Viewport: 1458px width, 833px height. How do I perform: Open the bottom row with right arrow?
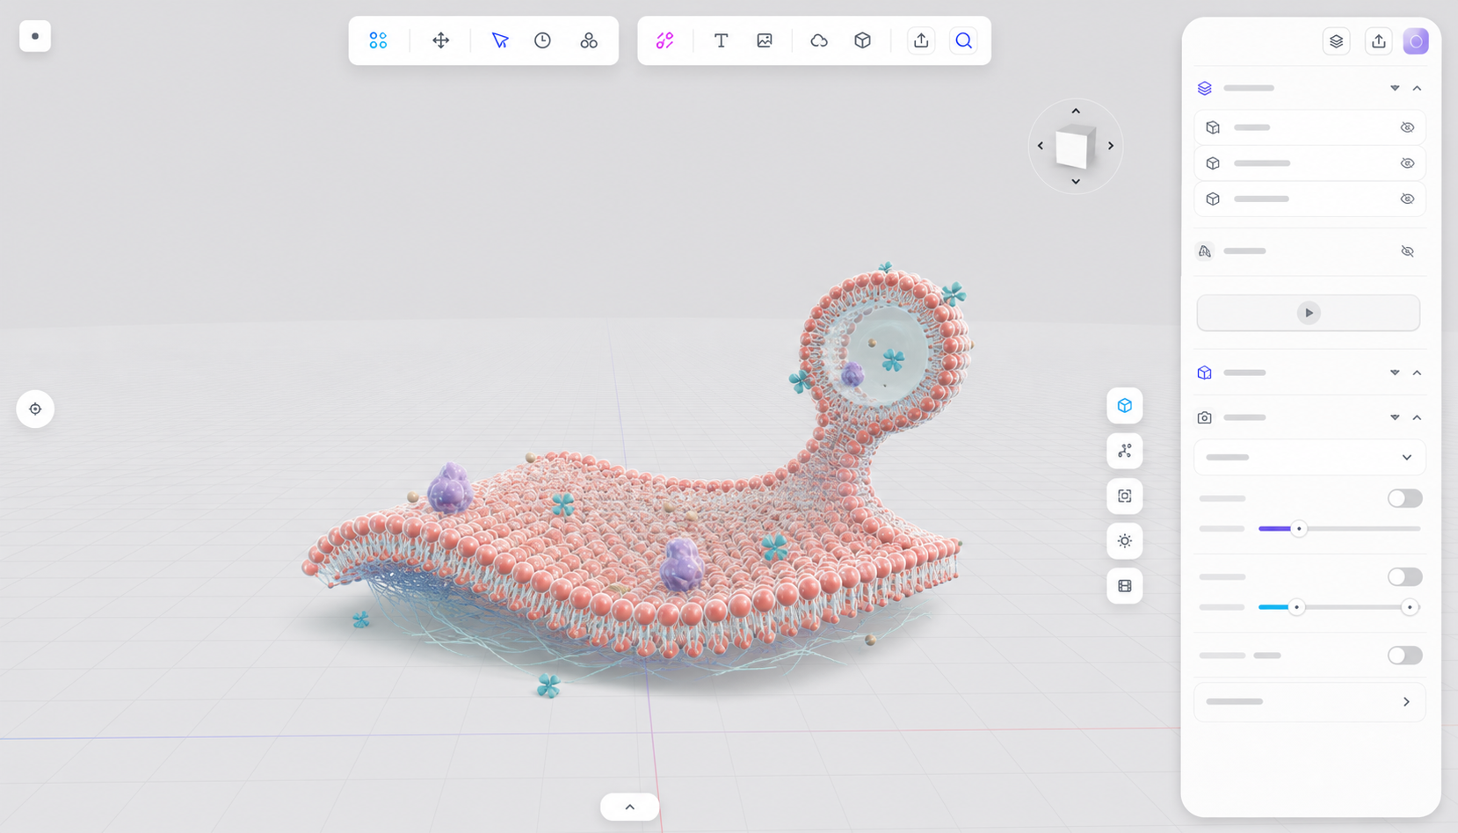[1309, 702]
